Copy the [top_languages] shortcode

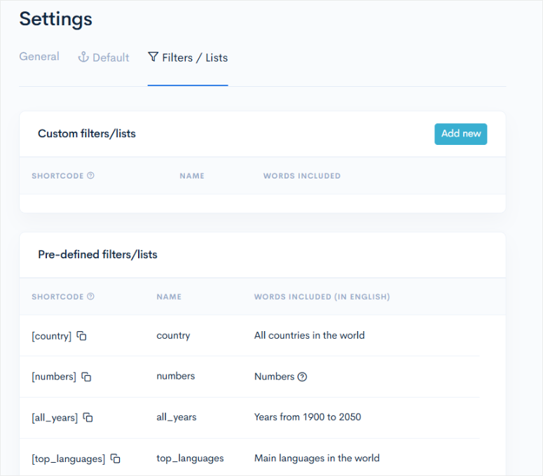[x=116, y=458]
